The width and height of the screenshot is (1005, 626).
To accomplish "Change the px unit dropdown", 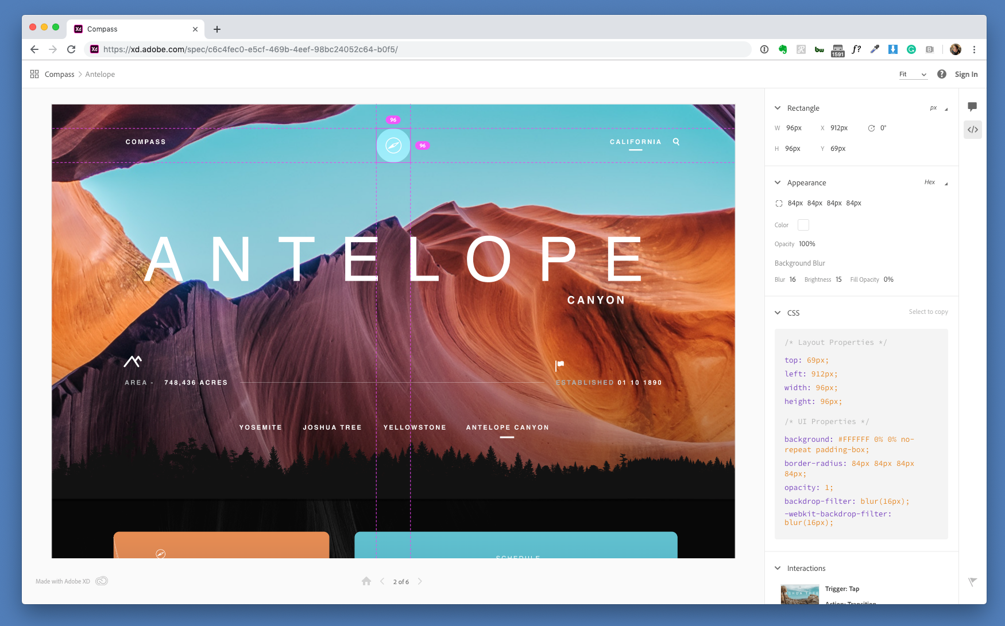I will 938,108.
